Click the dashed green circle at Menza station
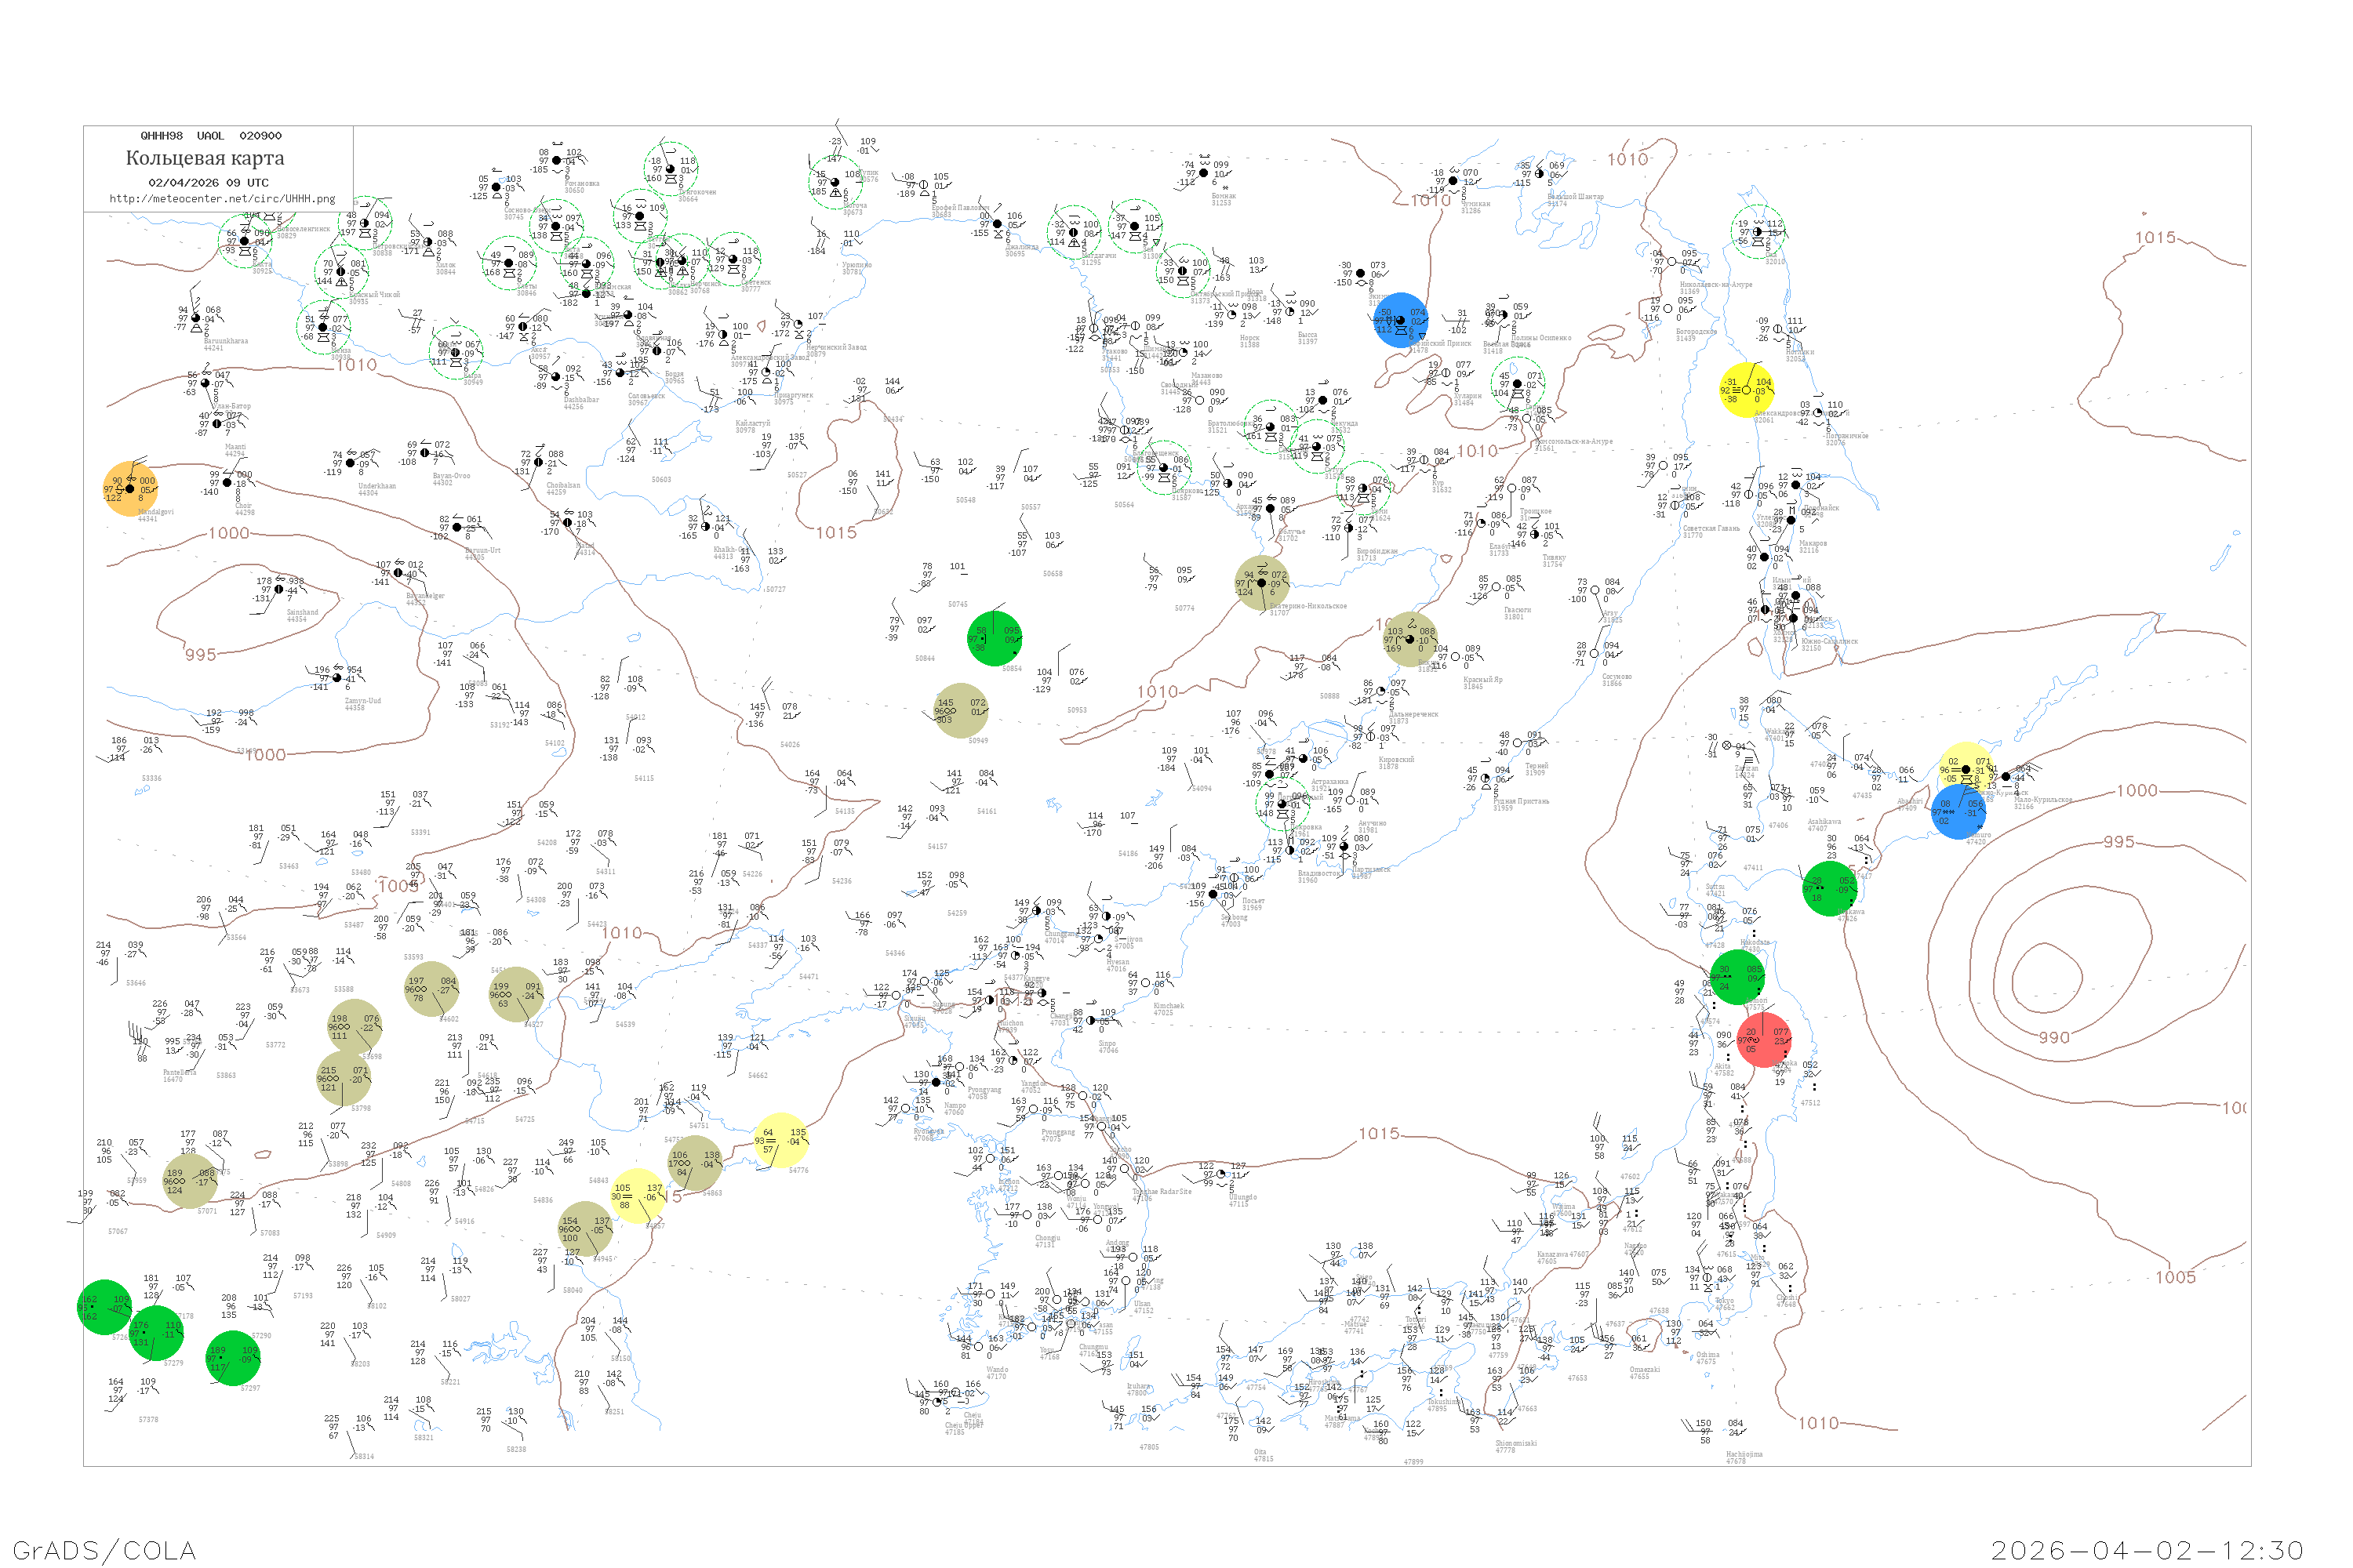This screenshot has height=1568, width=2353. (x=324, y=327)
